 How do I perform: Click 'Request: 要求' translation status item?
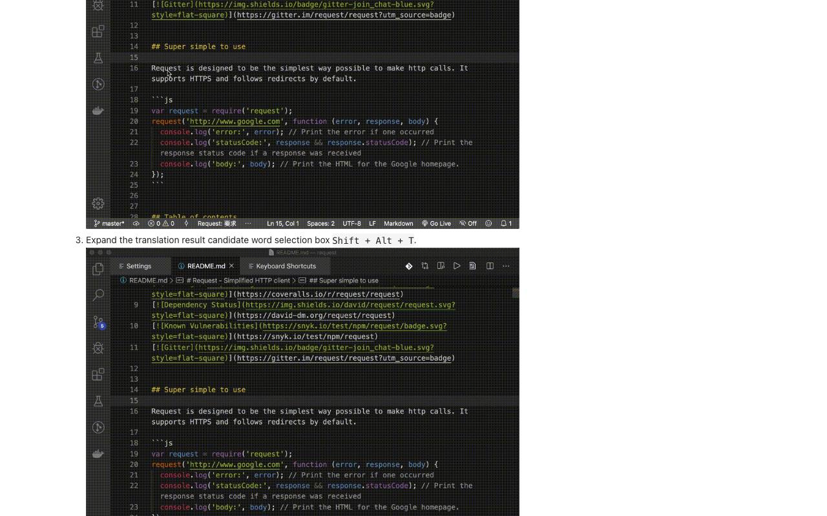pyautogui.click(x=217, y=224)
